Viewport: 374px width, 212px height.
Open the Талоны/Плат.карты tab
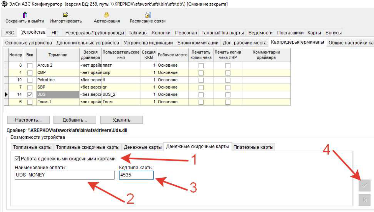tap(223, 33)
